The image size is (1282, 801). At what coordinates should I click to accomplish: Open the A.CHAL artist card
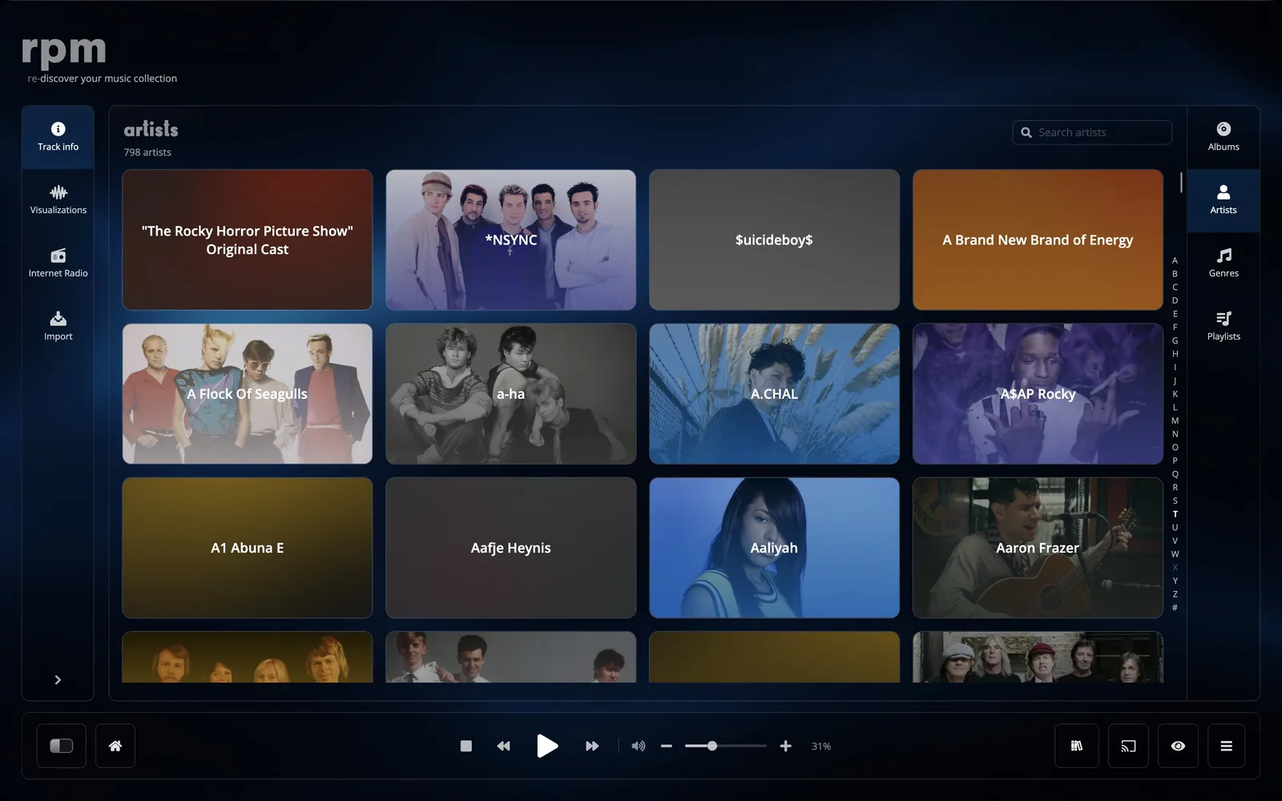pyautogui.click(x=774, y=393)
